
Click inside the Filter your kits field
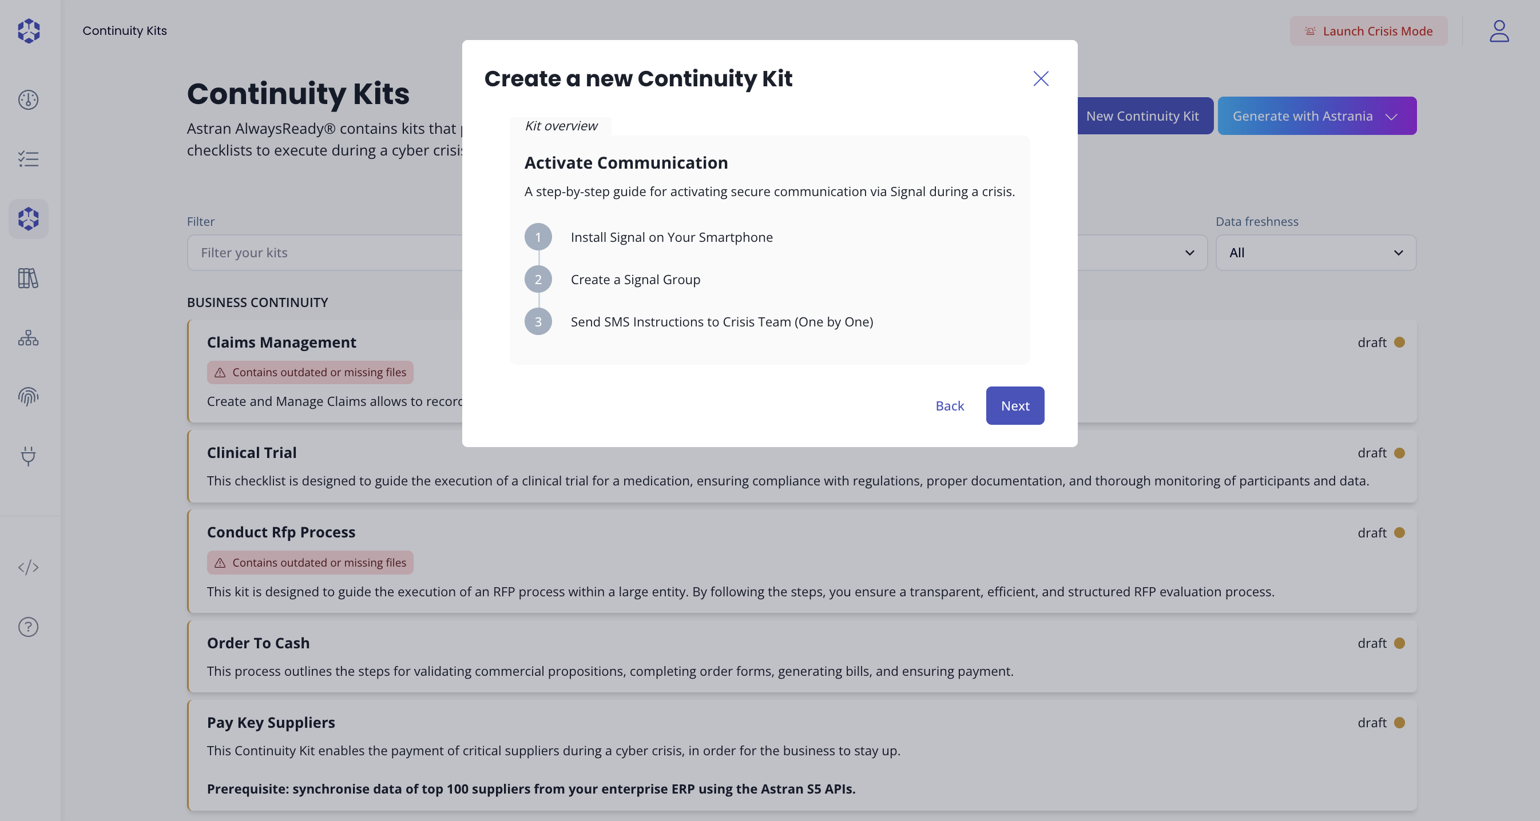(329, 252)
